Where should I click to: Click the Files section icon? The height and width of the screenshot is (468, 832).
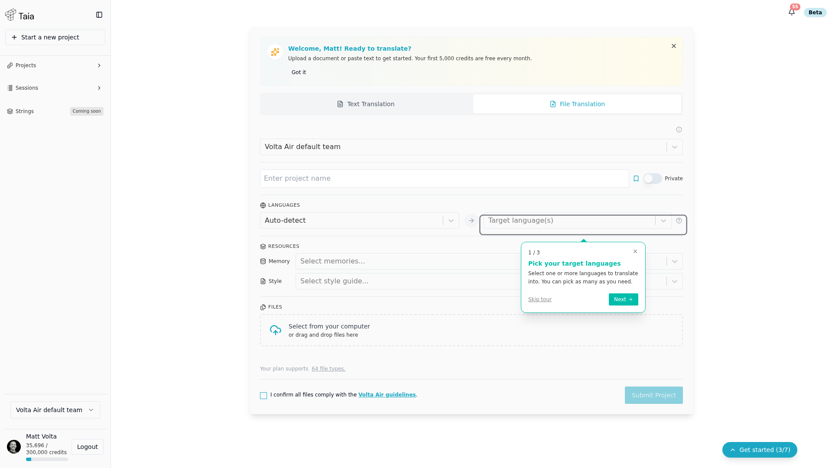[263, 307]
